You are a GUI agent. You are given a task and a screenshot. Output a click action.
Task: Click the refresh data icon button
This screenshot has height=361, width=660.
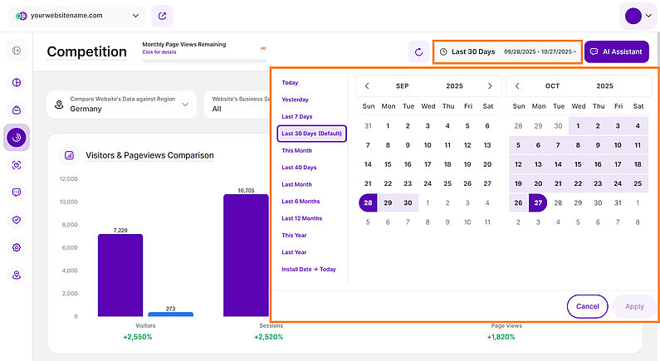pyautogui.click(x=419, y=52)
